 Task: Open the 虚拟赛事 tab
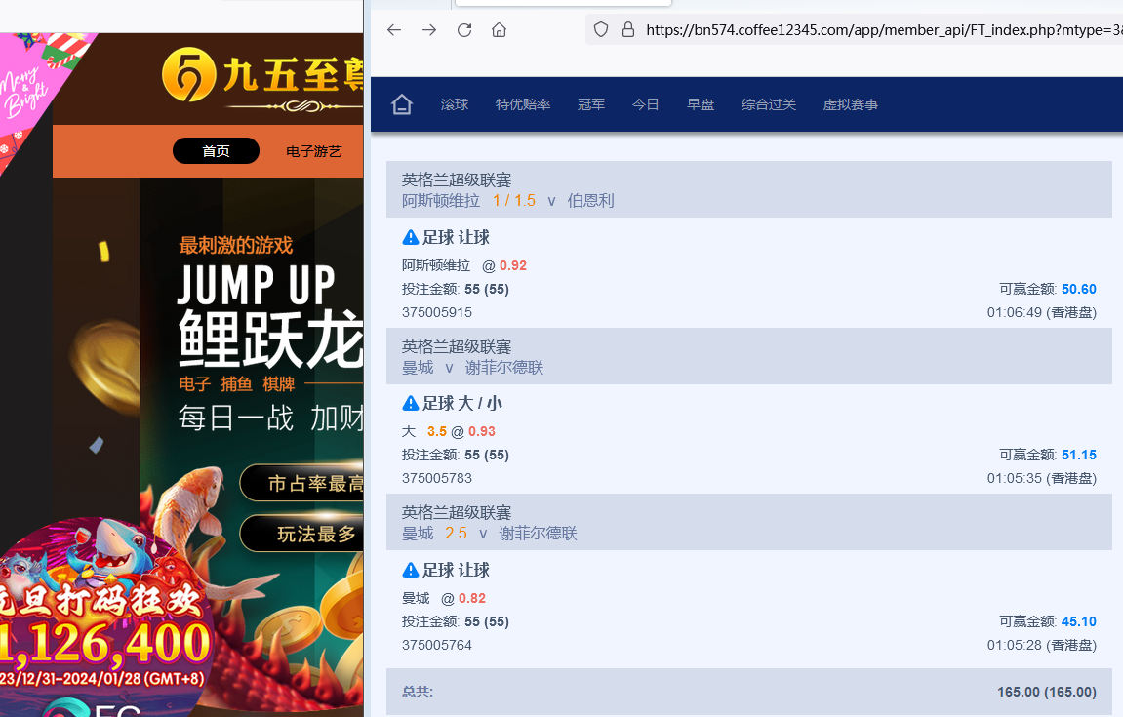[850, 104]
